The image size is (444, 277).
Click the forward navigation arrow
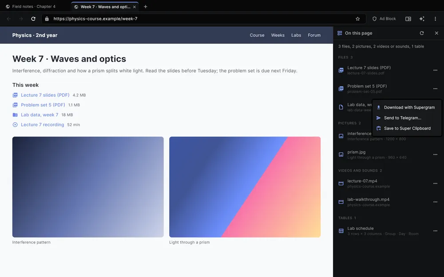[x=21, y=19]
